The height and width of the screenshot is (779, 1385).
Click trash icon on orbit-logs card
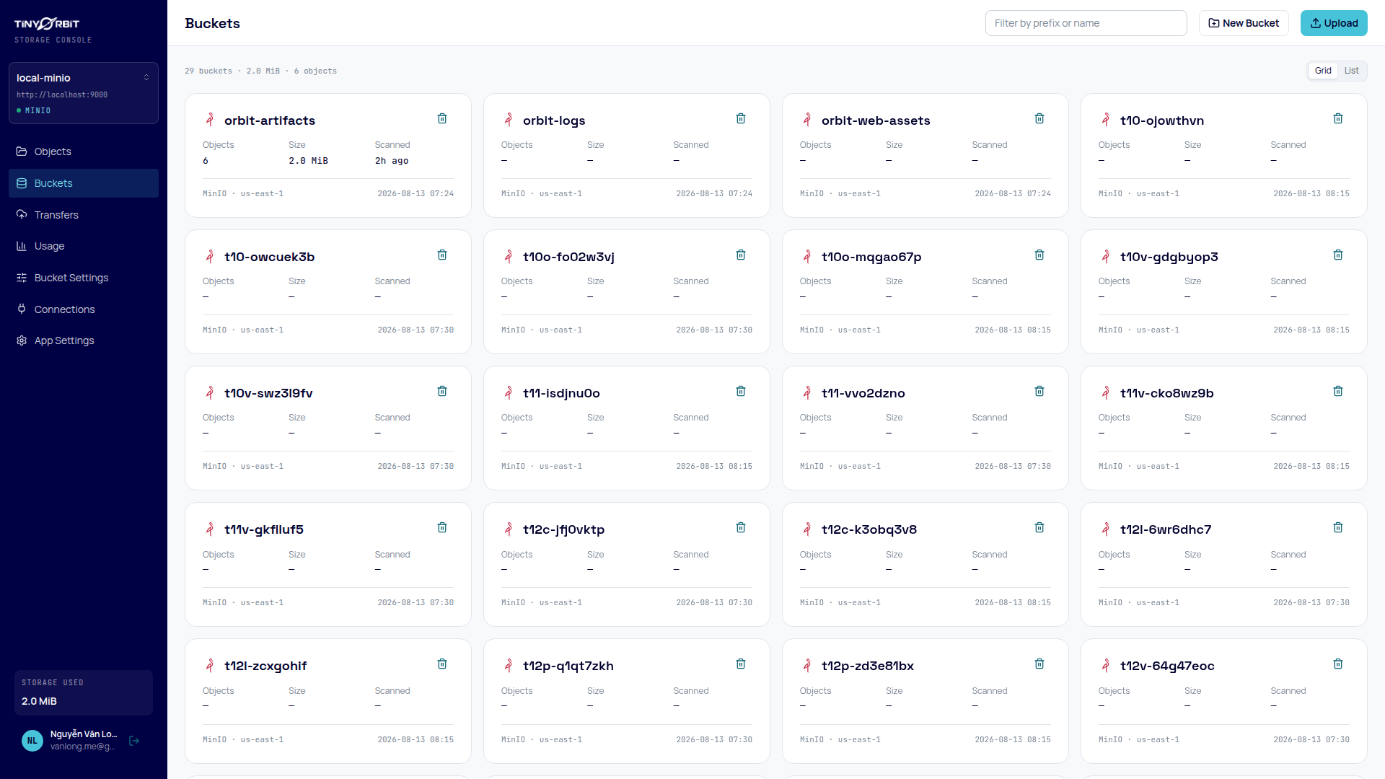pyautogui.click(x=741, y=118)
